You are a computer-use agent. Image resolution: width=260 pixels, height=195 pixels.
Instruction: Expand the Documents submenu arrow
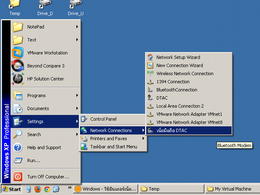point(77,108)
